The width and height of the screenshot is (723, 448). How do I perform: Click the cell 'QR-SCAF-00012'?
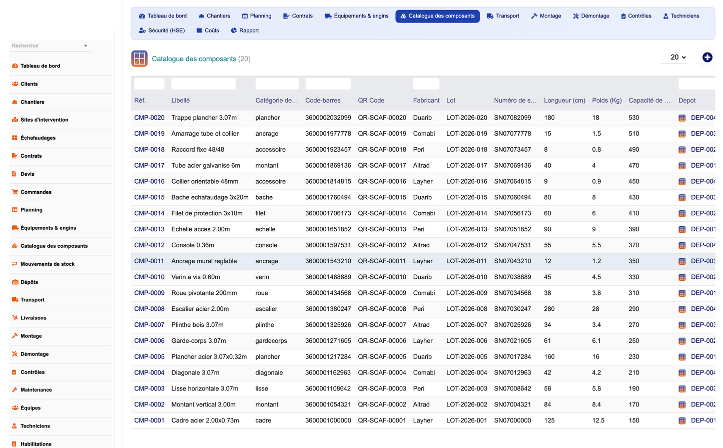pos(382,245)
